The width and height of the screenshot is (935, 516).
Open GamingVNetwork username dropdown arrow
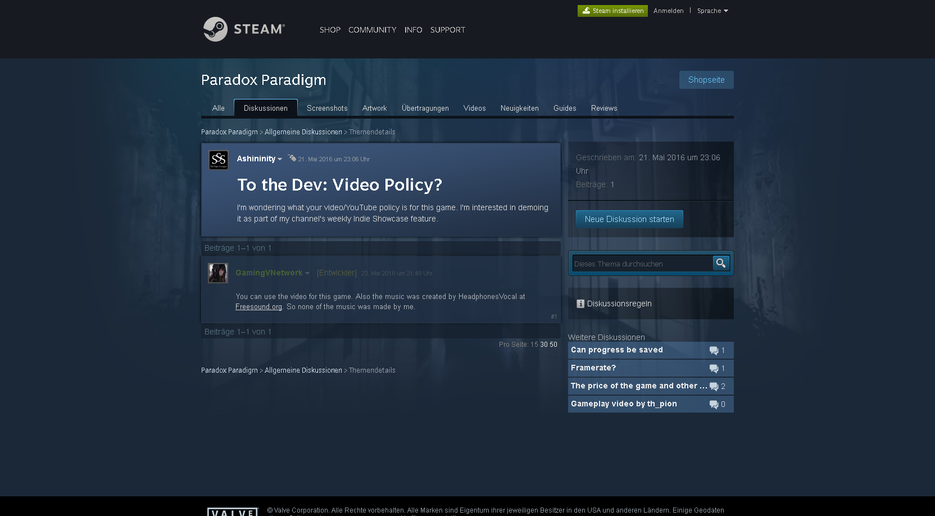pos(307,274)
